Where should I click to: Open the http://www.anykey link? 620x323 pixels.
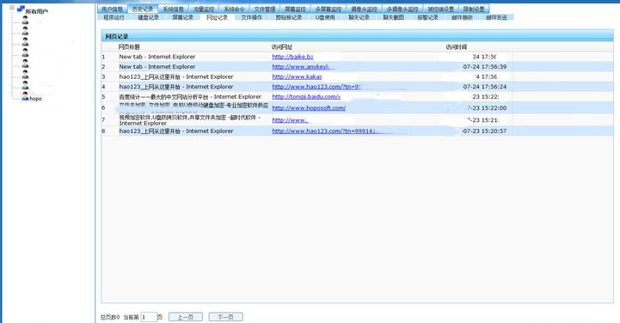coord(300,67)
